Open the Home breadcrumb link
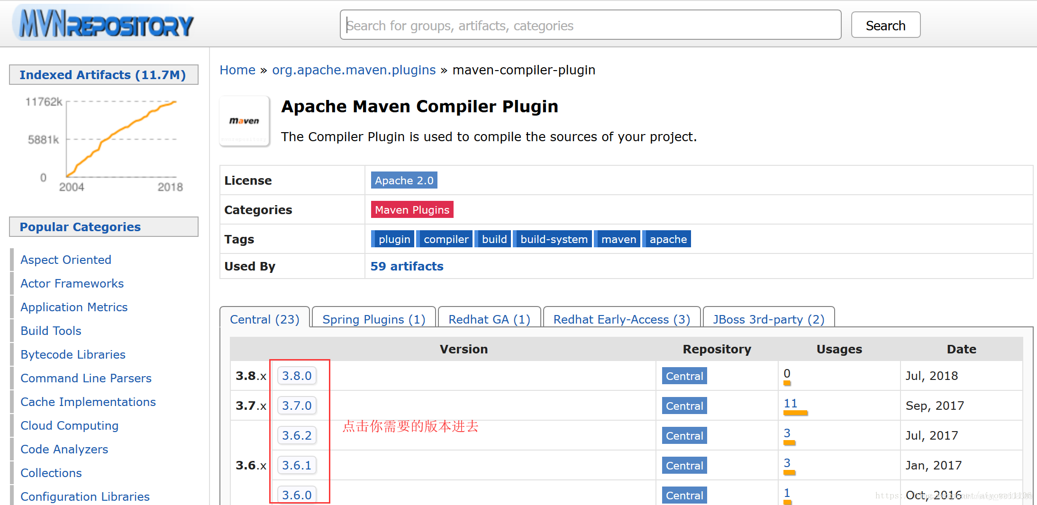The image size is (1037, 505). click(237, 70)
